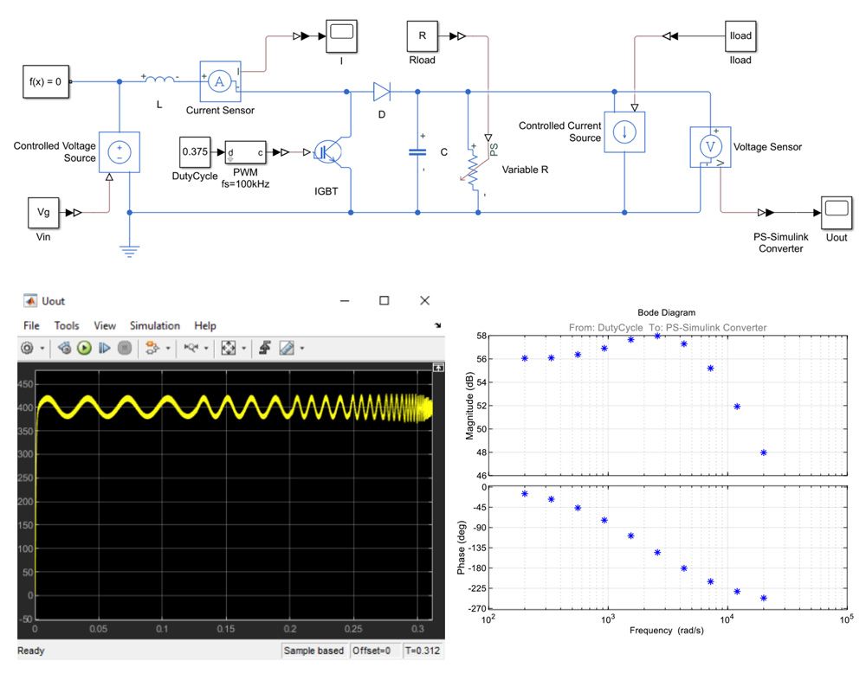Image resolution: width=866 pixels, height=680 pixels.
Task: Expand the Measurements tool dropdown arrow
Action: tap(300, 348)
